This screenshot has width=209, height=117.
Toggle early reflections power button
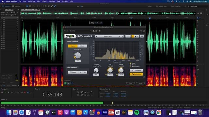click(x=85, y=72)
